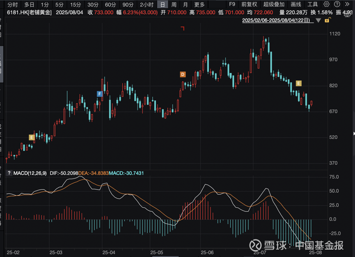Select the 60分 period tab
Viewport: 355px width, 257px height.
click(x=110, y=5)
